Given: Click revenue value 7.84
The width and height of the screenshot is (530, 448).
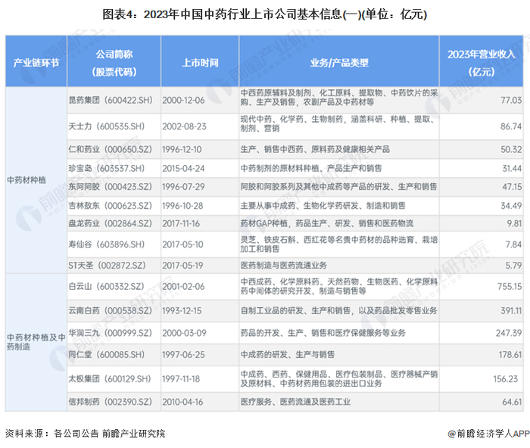Looking at the screenshot, I should (513, 244).
